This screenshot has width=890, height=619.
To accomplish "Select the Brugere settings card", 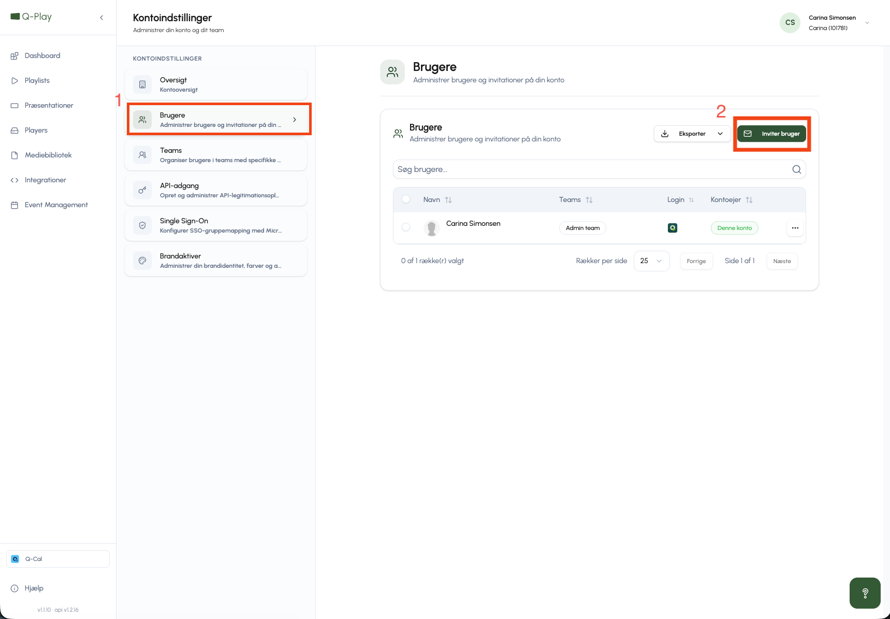I will coord(216,120).
